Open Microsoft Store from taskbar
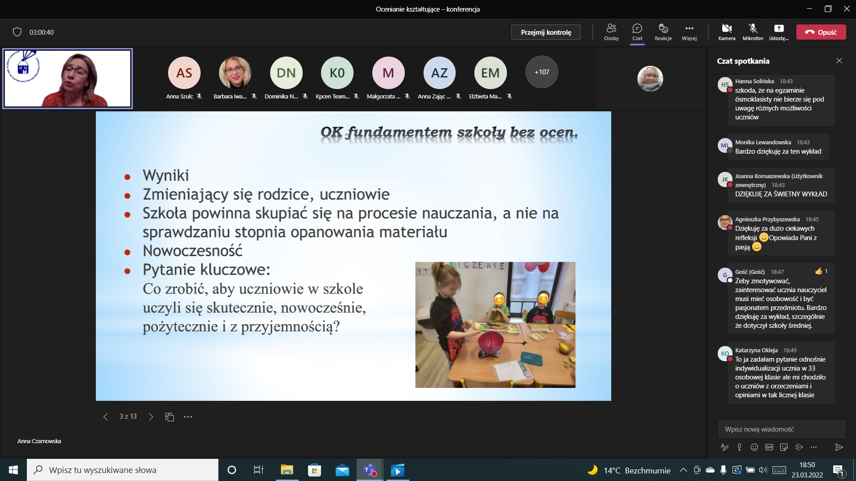 [x=314, y=470]
